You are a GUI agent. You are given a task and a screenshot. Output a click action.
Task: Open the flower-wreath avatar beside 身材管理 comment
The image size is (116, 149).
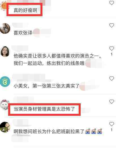pos(5,104)
